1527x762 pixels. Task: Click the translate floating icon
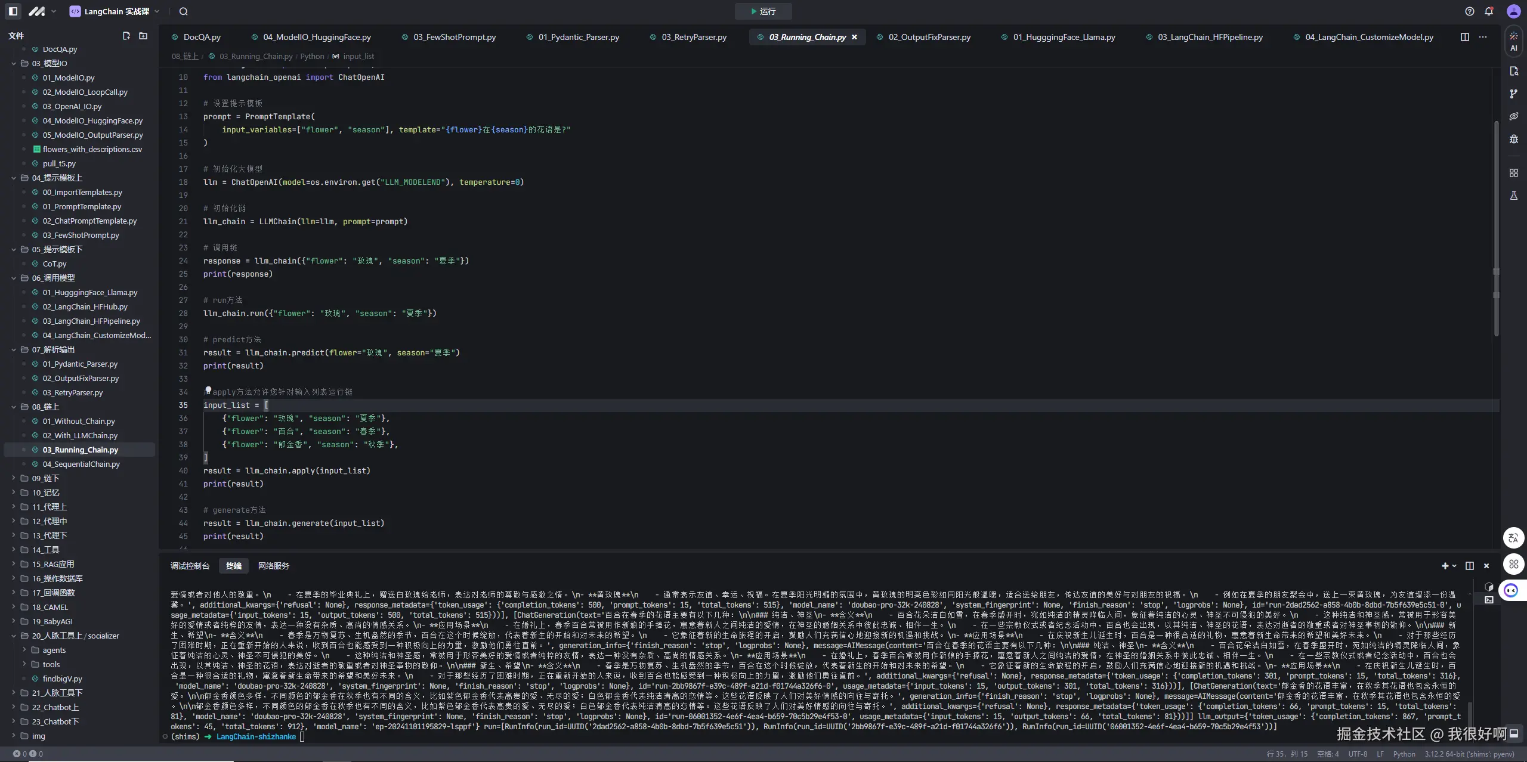tap(1513, 538)
